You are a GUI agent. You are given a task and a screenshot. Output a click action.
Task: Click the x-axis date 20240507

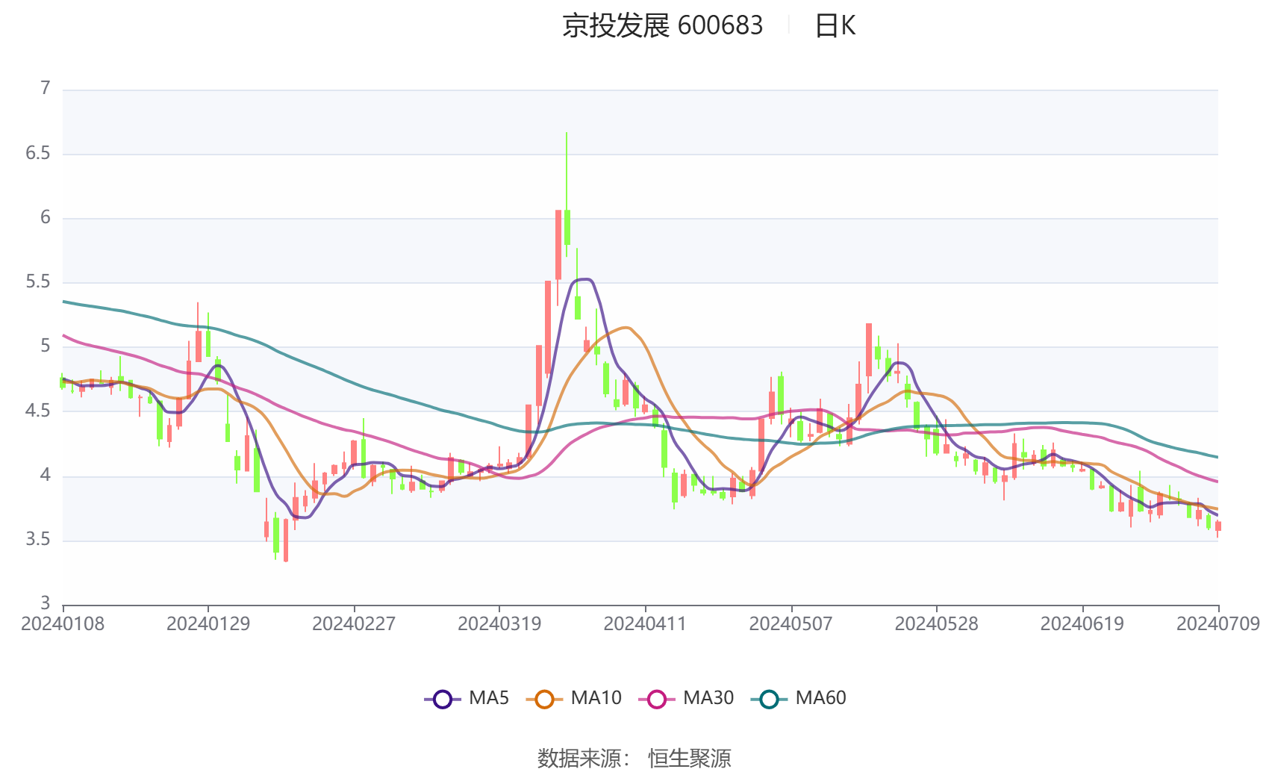point(791,624)
